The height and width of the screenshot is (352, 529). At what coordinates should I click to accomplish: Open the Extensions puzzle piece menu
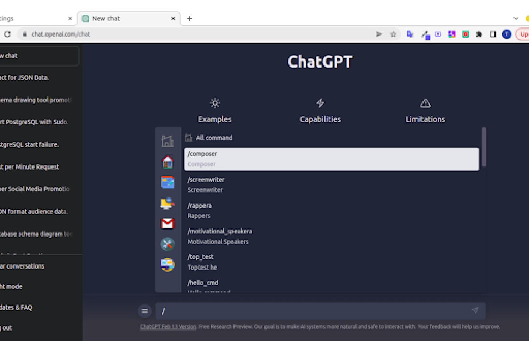coord(479,34)
